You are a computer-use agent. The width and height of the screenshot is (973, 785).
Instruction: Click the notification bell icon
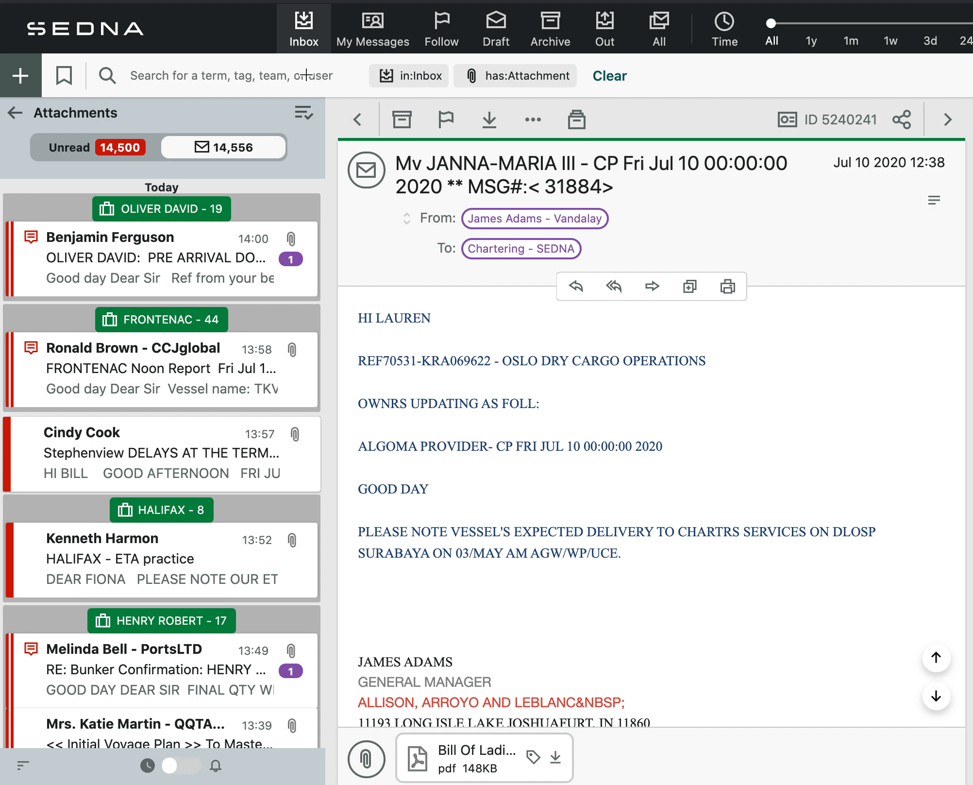pyautogui.click(x=216, y=766)
